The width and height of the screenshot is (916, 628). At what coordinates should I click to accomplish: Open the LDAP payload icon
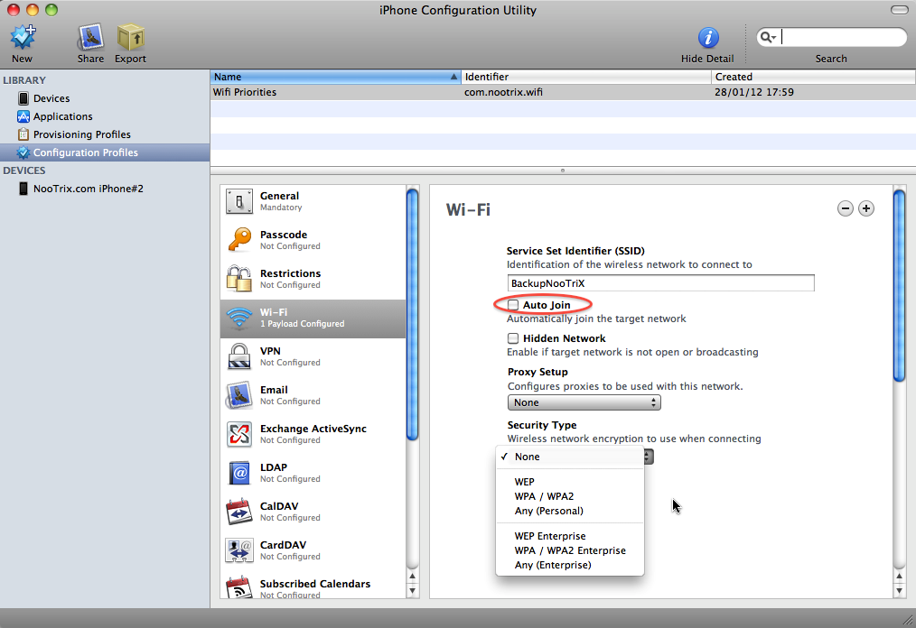pyautogui.click(x=238, y=473)
